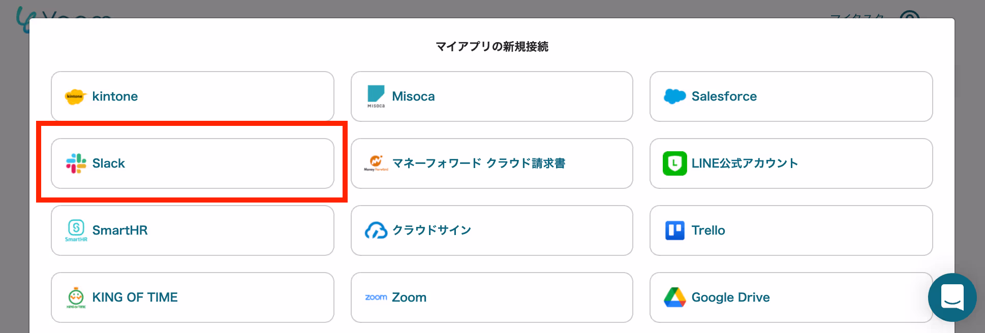
Task: Select Slack as new connection
Action: (192, 163)
